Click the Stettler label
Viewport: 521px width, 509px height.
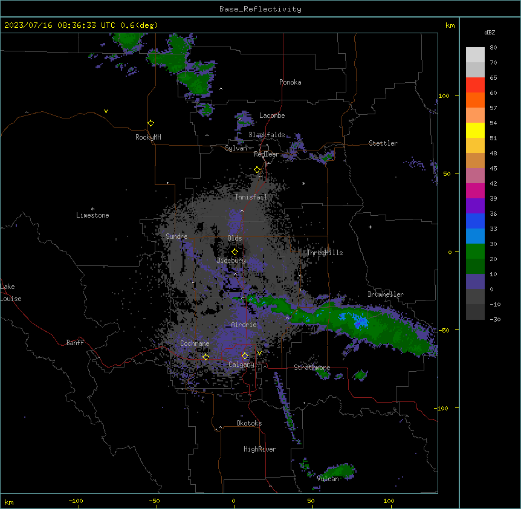point(383,143)
